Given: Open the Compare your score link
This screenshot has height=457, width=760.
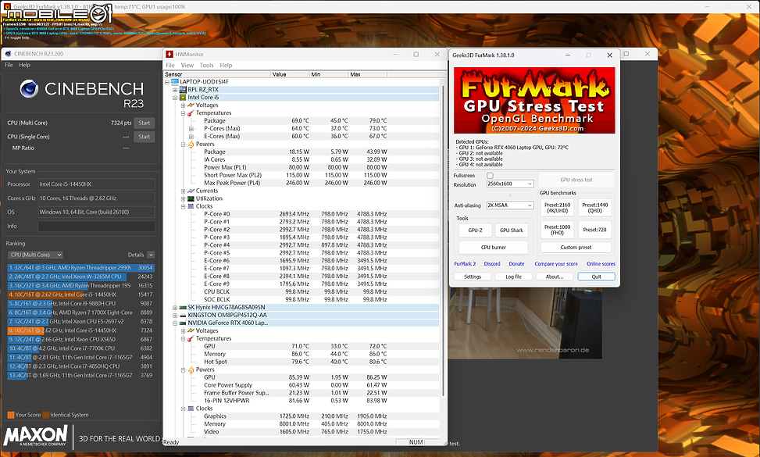Looking at the screenshot, I should [x=556, y=264].
